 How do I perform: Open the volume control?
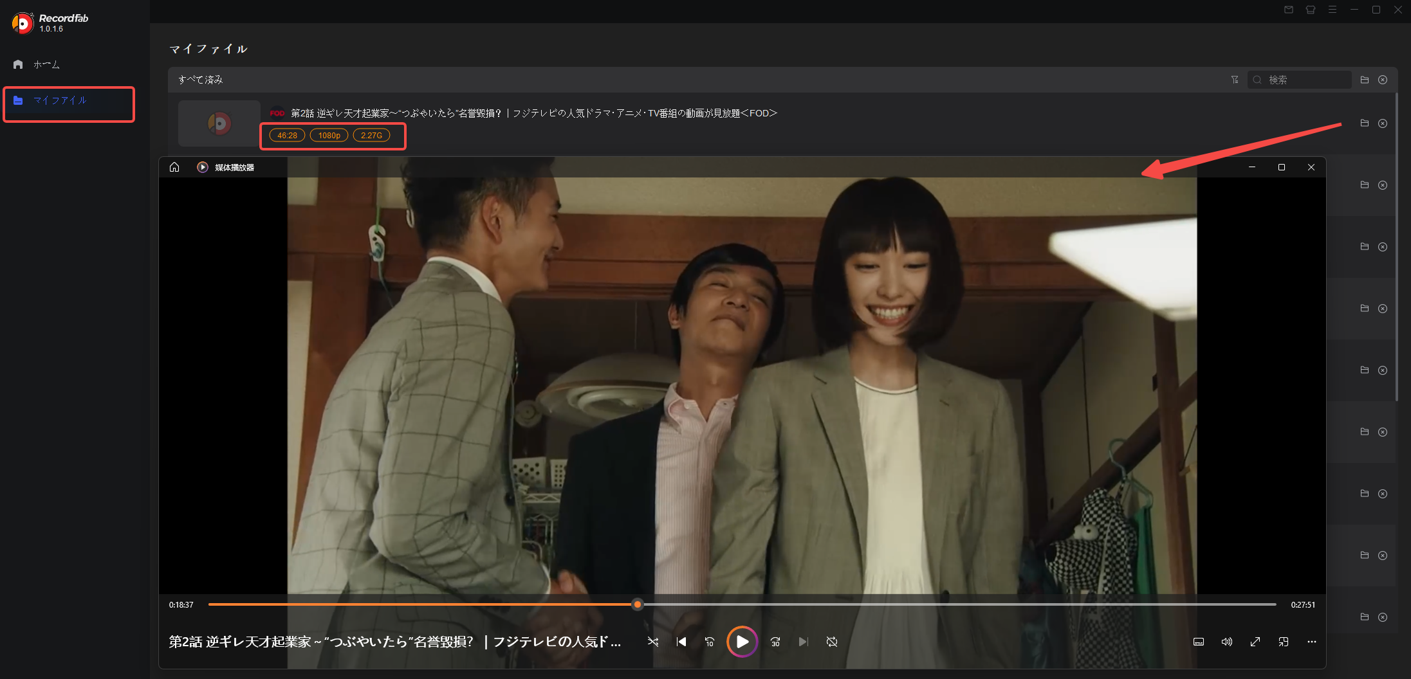[1227, 642]
